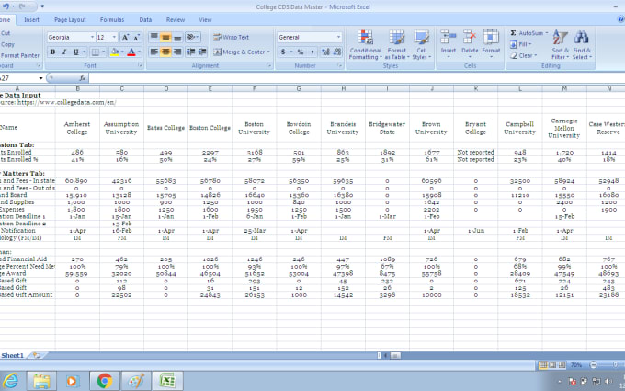
Task: Open Merge & Center dropdown arrow
Action: pyautogui.click(x=268, y=52)
